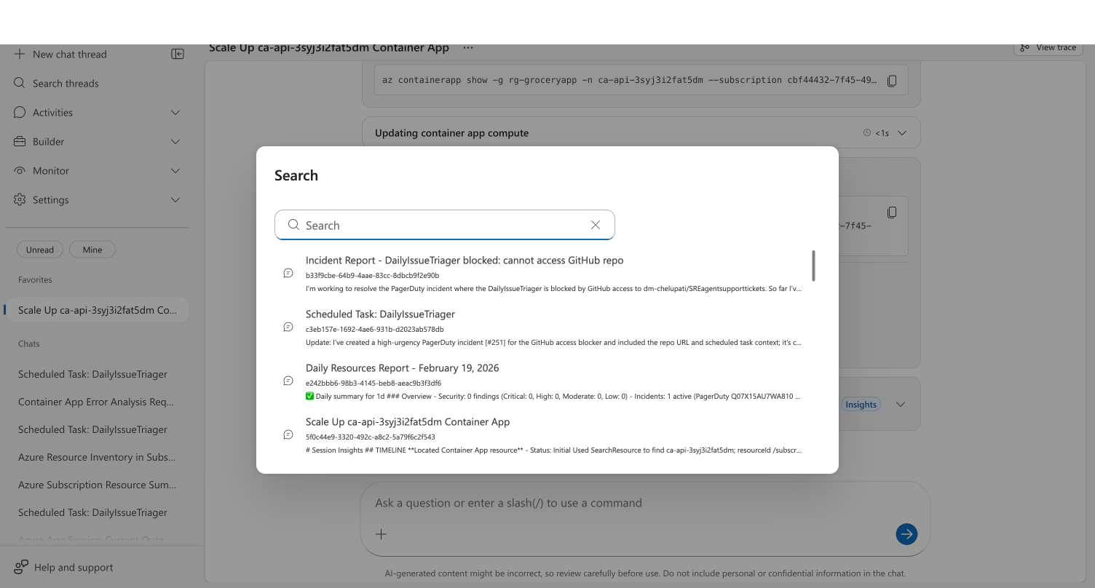Click the search results scrollbar
Viewport: 1095px width, 588px height.
[813, 266]
